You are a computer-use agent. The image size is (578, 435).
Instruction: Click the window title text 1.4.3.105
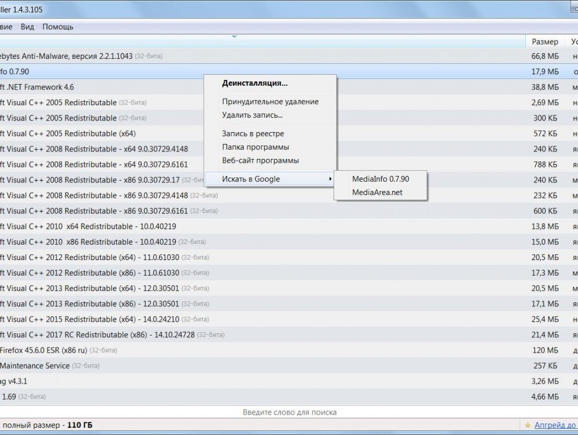point(27,10)
